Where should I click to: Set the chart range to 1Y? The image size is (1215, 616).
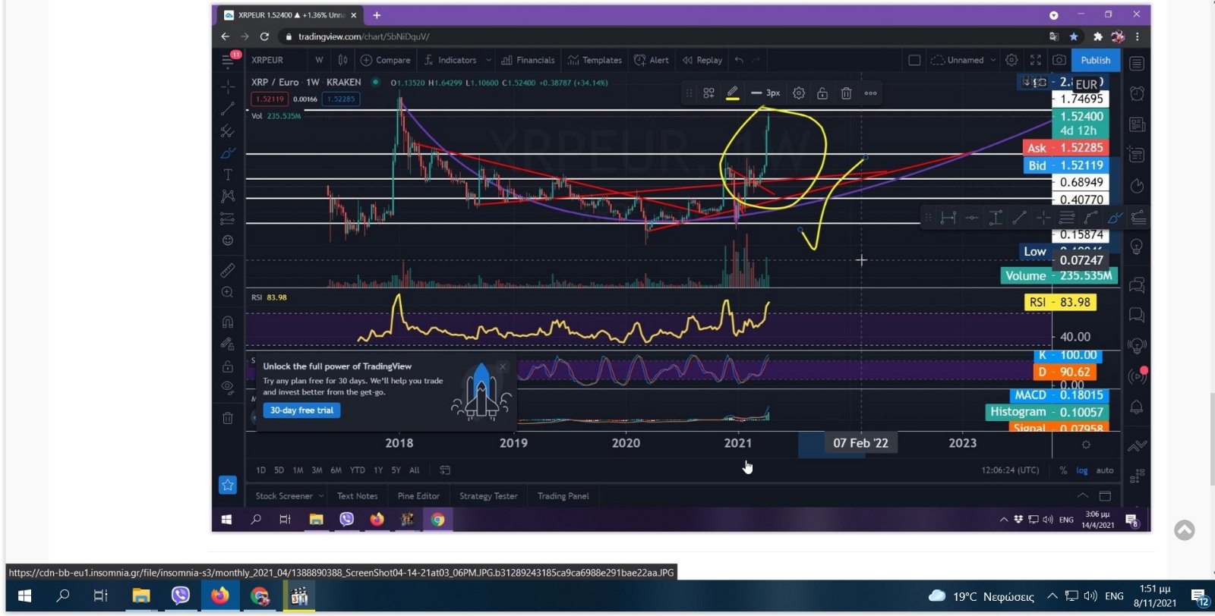[x=378, y=470]
